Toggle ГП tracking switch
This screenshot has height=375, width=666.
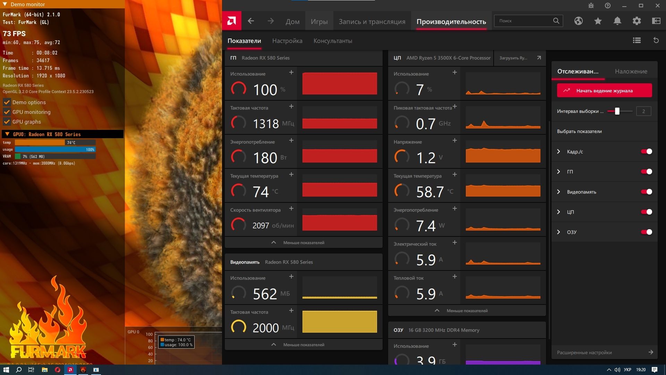pyautogui.click(x=647, y=172)
